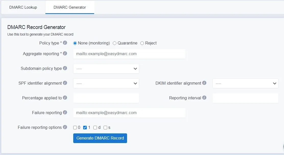Focus Aggregate reporting email field
284x155 pixels.
click(129, 54)
